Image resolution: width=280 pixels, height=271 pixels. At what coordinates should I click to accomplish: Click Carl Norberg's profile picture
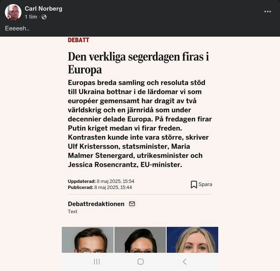pos(13,12)
